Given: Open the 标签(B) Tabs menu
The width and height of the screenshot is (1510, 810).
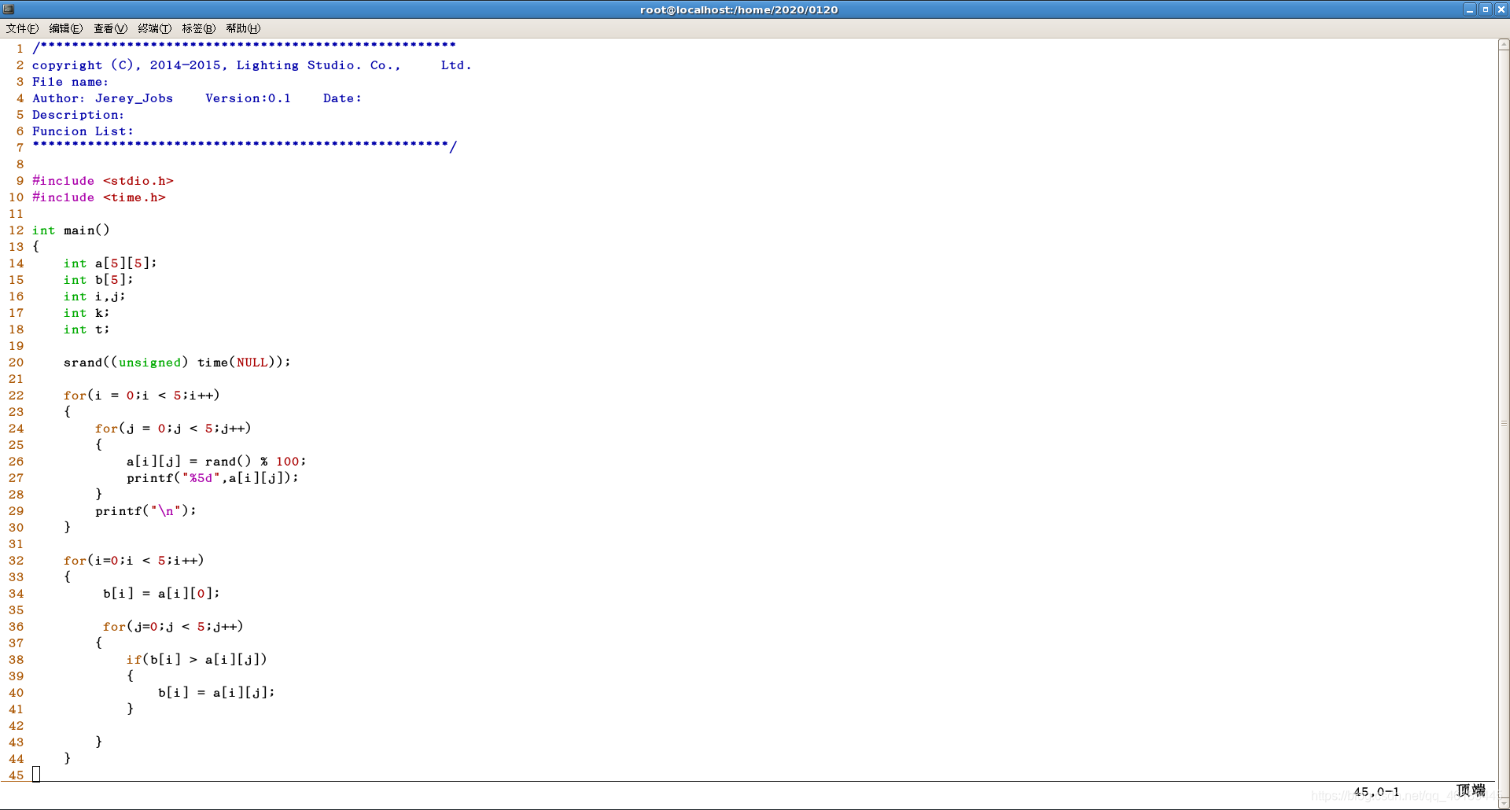Looking at the screenshot, I should pos(198,28).
